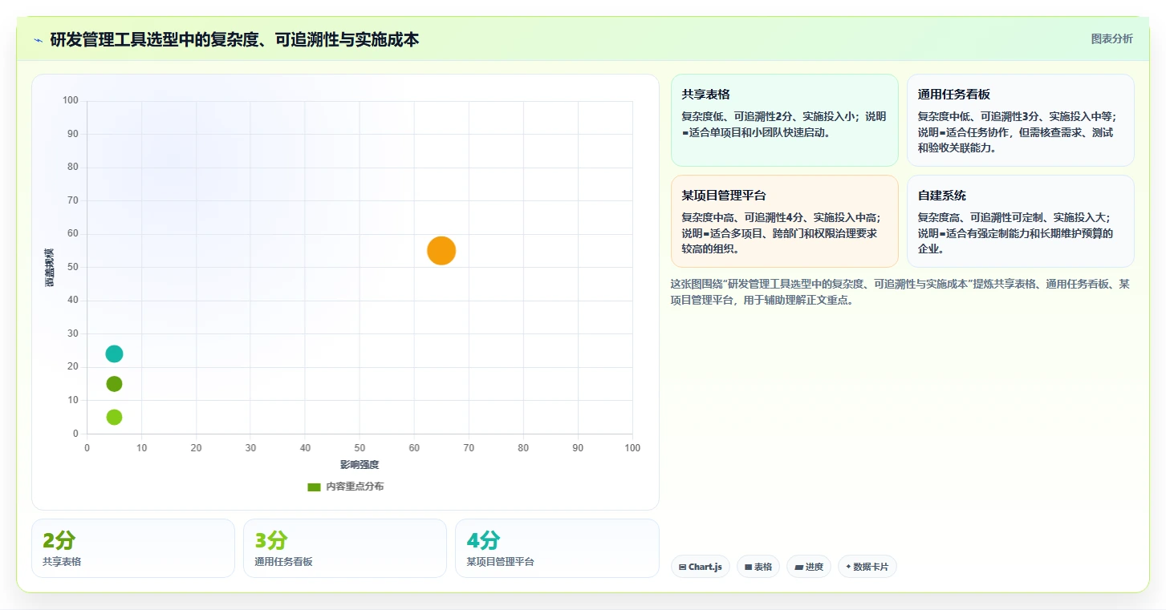Click the 图表分析 label in header
The image size is (1166, 610).
click(1111, 38)
